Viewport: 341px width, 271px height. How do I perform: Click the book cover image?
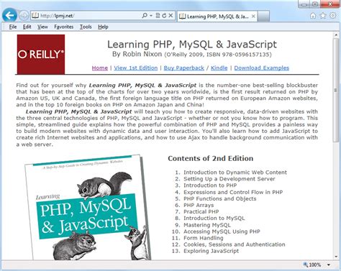click(x=88, y=208)
